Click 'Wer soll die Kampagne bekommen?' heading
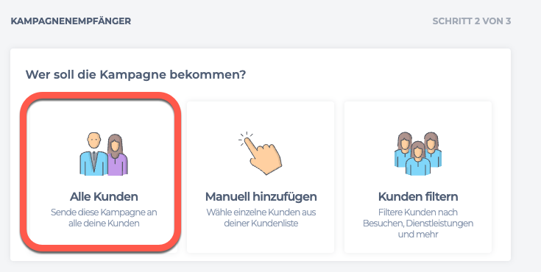The height and width of the screenshot is (272, 541). (x=135, y=74)
